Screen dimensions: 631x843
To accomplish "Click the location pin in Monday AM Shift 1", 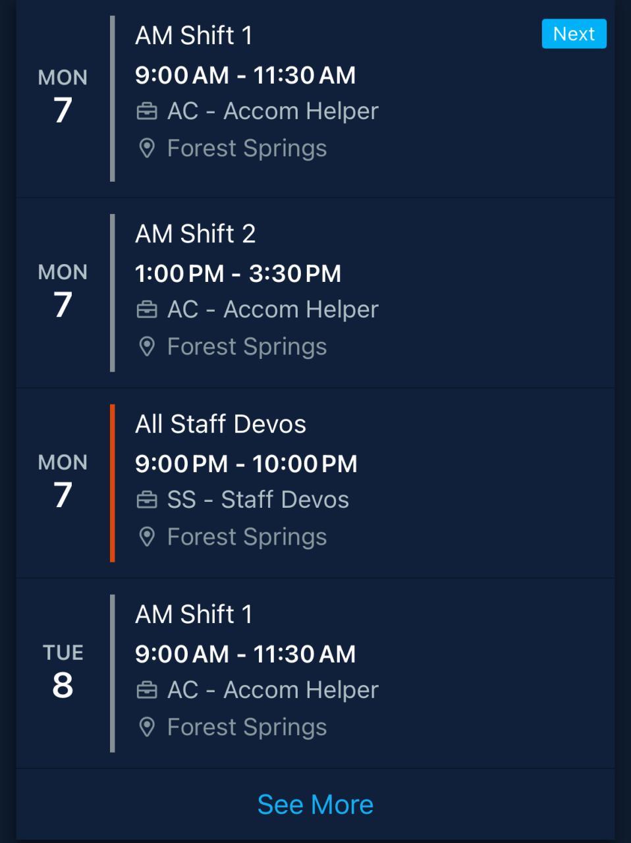I will click(147, 149).
